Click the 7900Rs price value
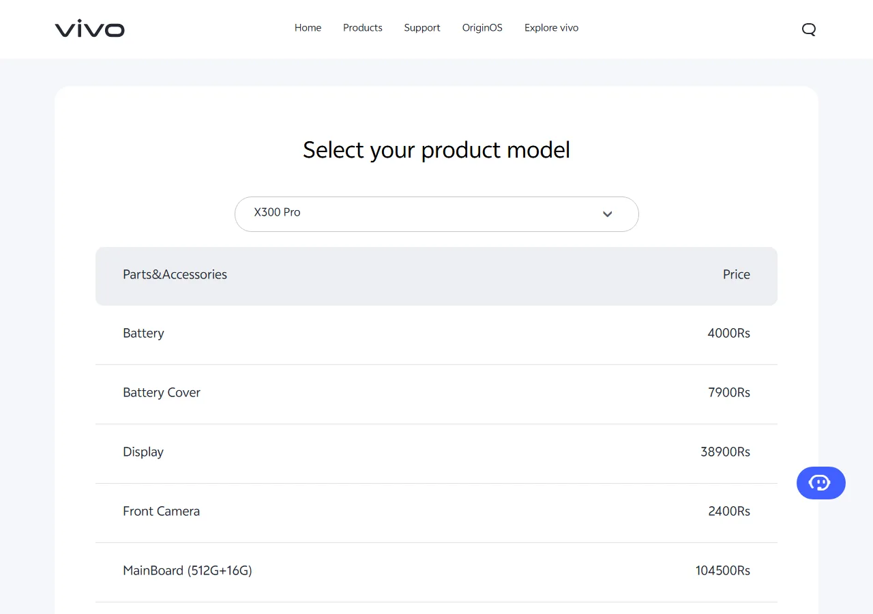 729,392
